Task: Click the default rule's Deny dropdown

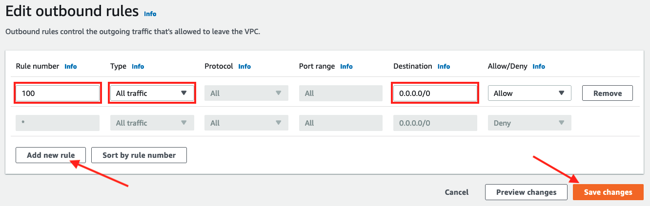Action: tap(529, 123)
